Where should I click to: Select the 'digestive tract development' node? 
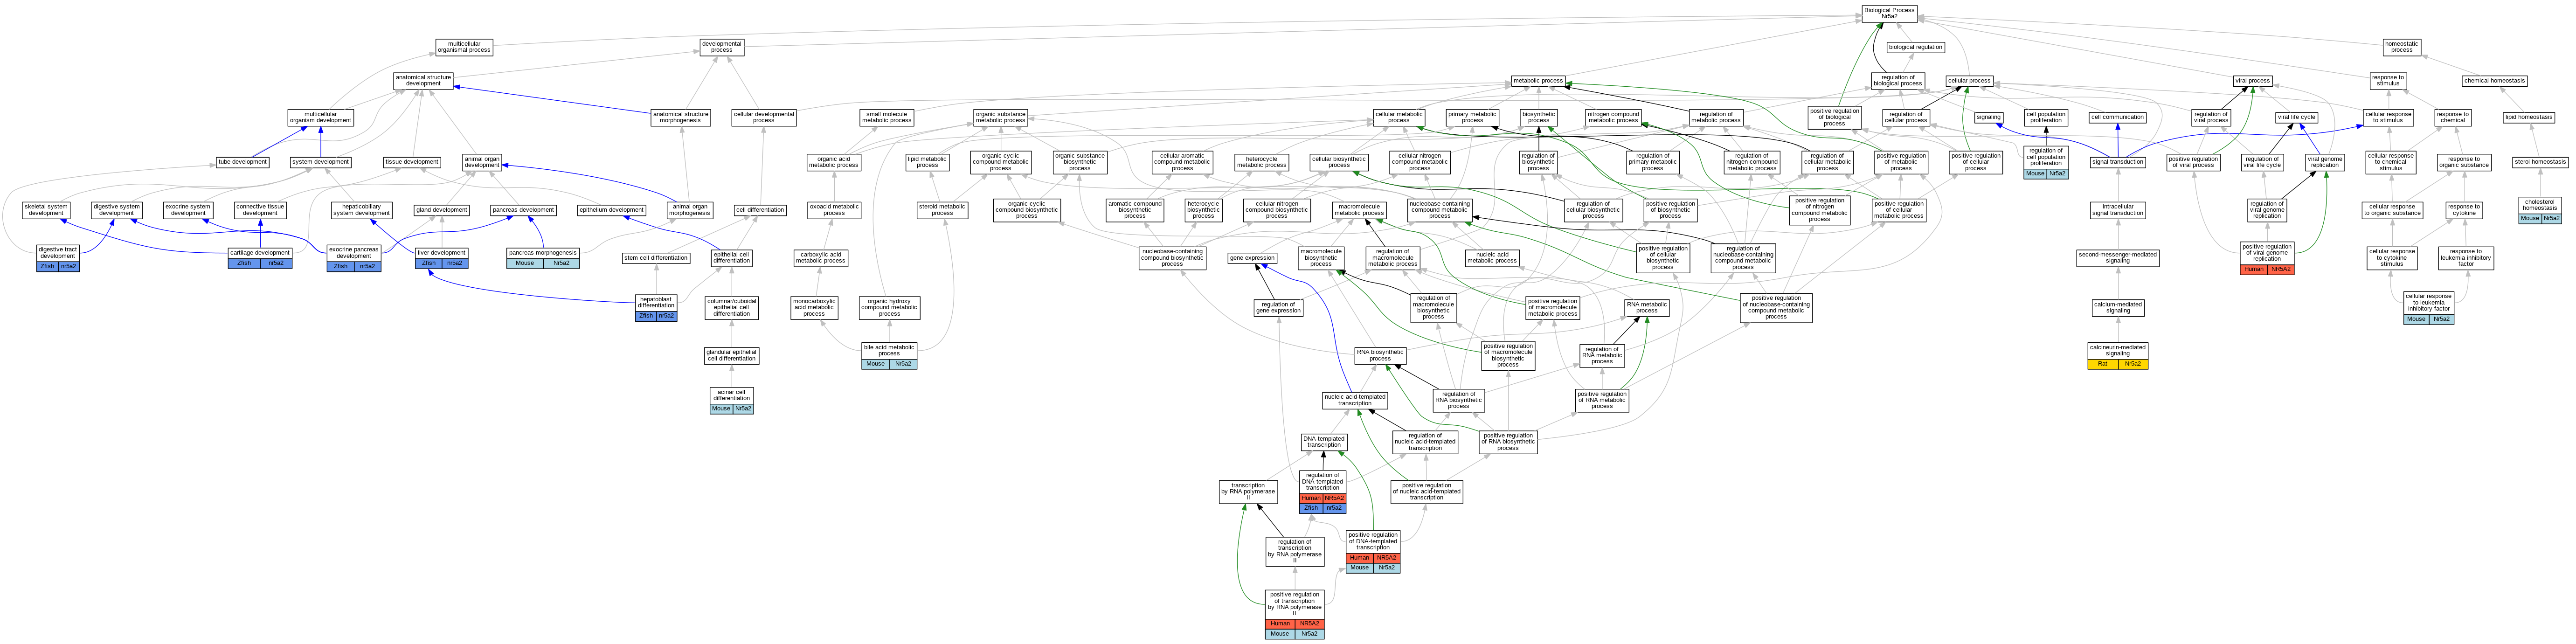pos(58,257)
